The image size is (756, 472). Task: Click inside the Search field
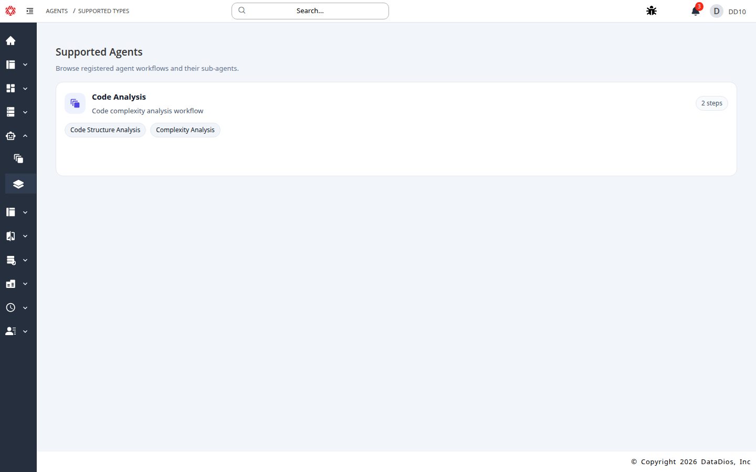[310, 10]
